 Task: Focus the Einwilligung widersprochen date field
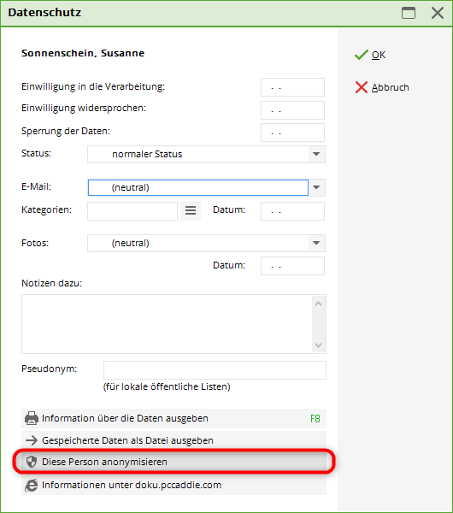click(292, 110)
